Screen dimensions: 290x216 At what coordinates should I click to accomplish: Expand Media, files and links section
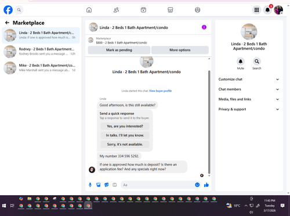tap(249, 99)
